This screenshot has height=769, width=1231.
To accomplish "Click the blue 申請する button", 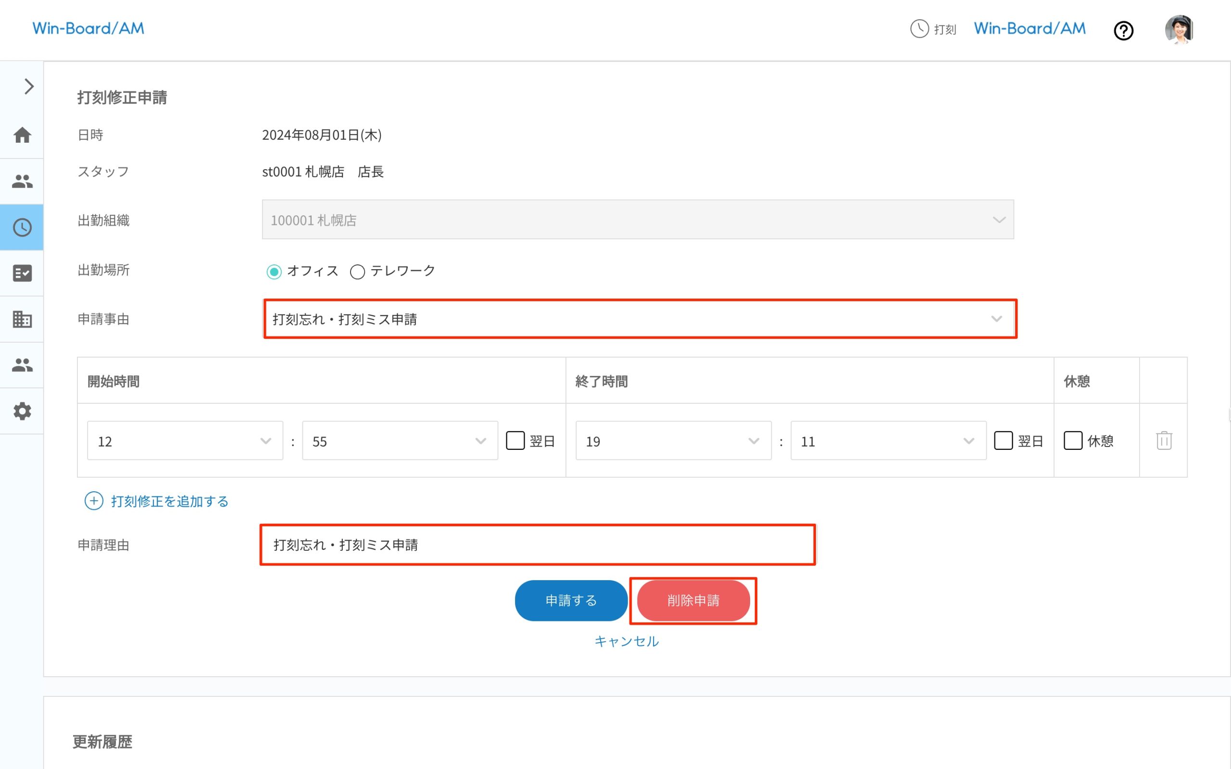I will click(x=571, y=601).
